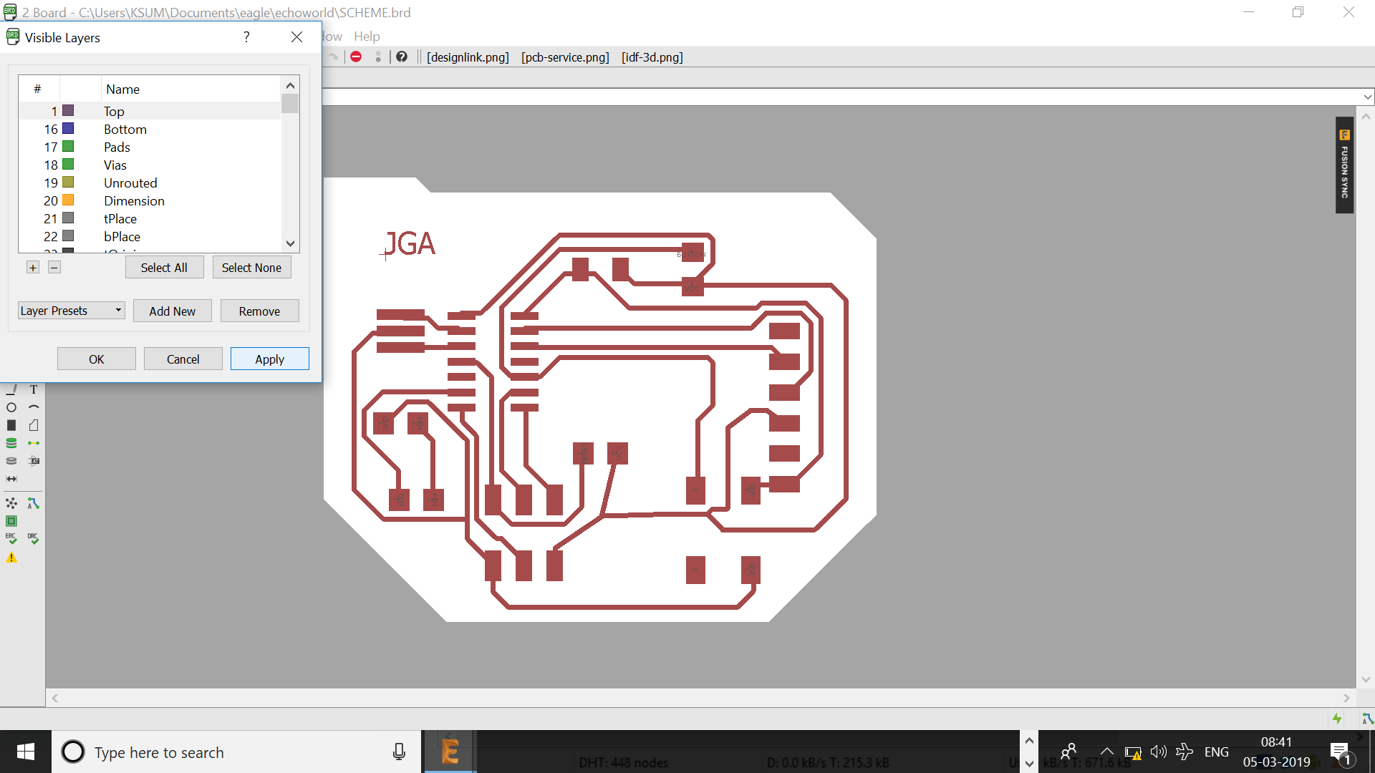The height and width of the screenshot is (773, 1375).
Task: Click the ERC check icon
Action: point(11,538)
